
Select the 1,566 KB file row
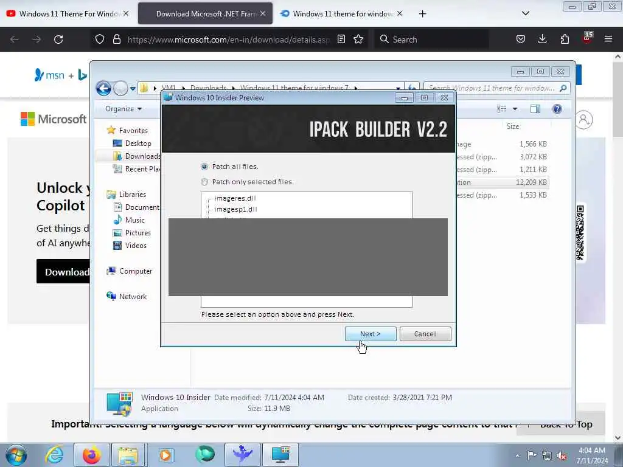pyautogui.click(x=502, y=144)
